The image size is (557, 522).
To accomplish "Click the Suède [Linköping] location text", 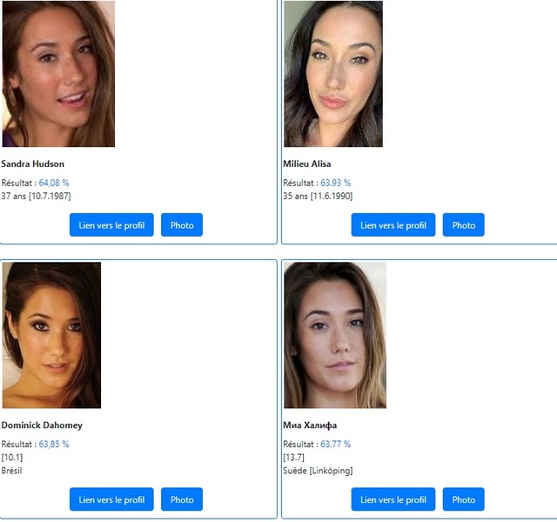I will click(x=318, y=471).
